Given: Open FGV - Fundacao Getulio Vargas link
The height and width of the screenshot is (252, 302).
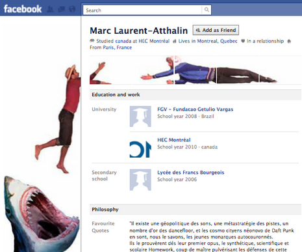Looking at the screenshot, I should [195, 109].
